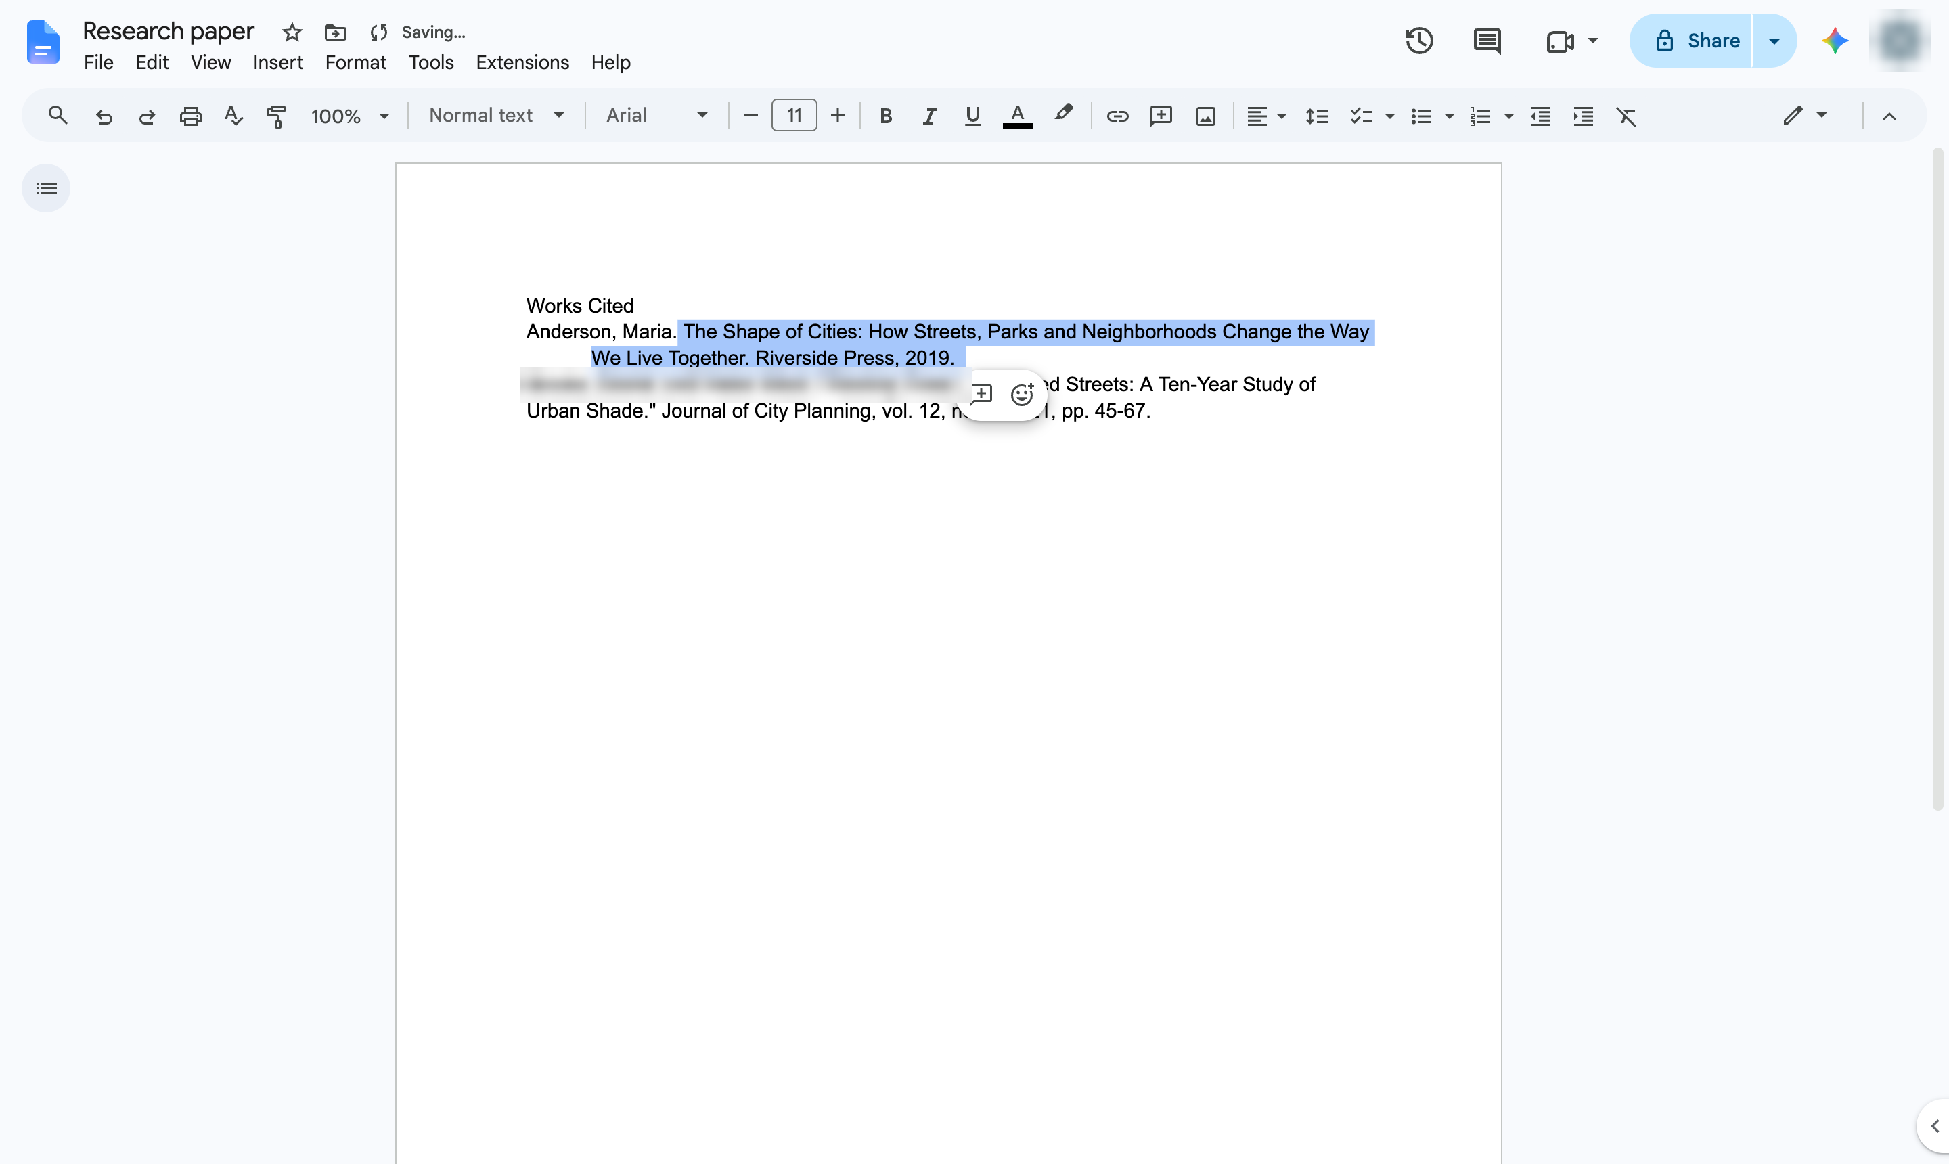Open the Google Docs home icon
This screenshot has height=1164, width=1949.
[43, 41]
